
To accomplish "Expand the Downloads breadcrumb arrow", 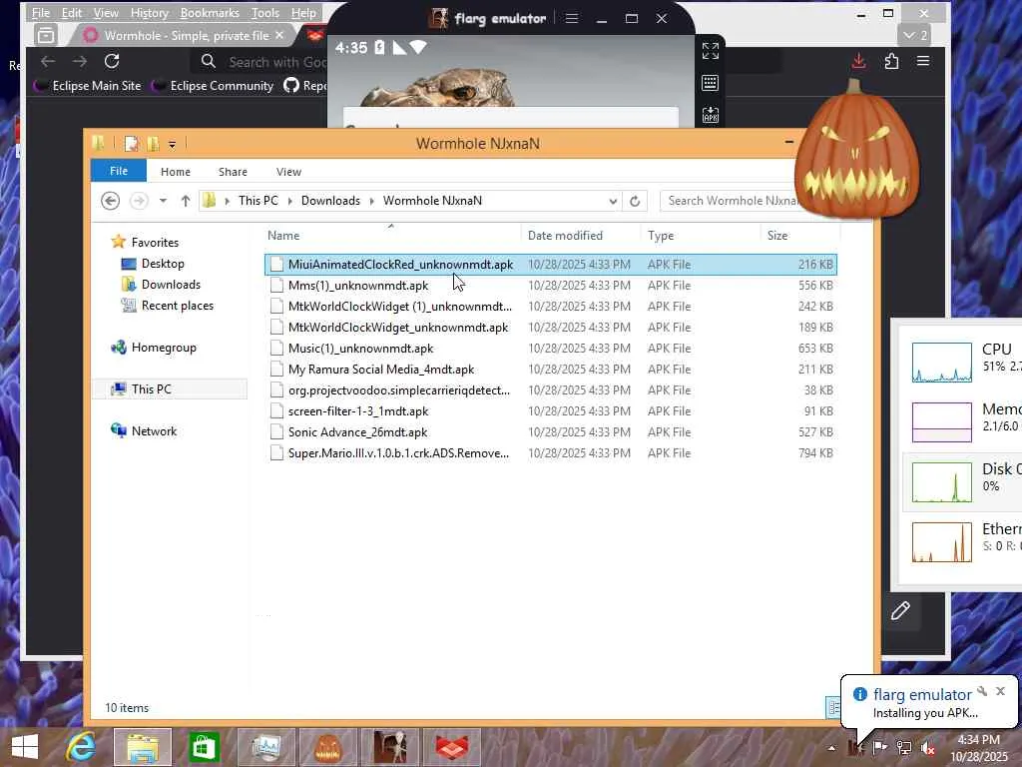I will point(372,201).
